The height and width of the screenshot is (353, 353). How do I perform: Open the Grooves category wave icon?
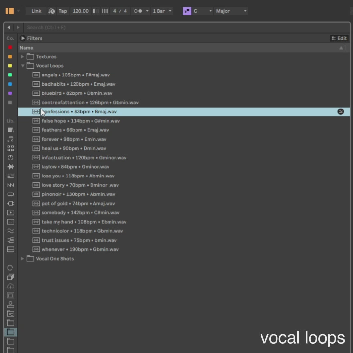10,231
